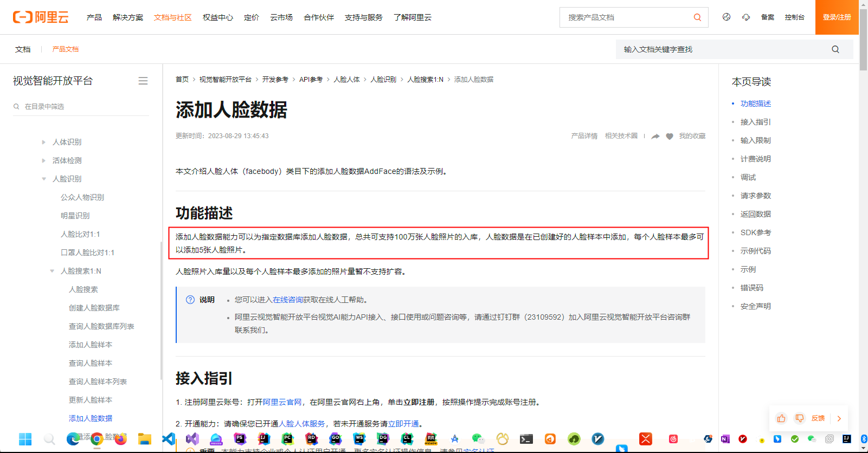Jump to 请求参数 in page guide
The image size is (868, 453).
[x=756, y=196]
